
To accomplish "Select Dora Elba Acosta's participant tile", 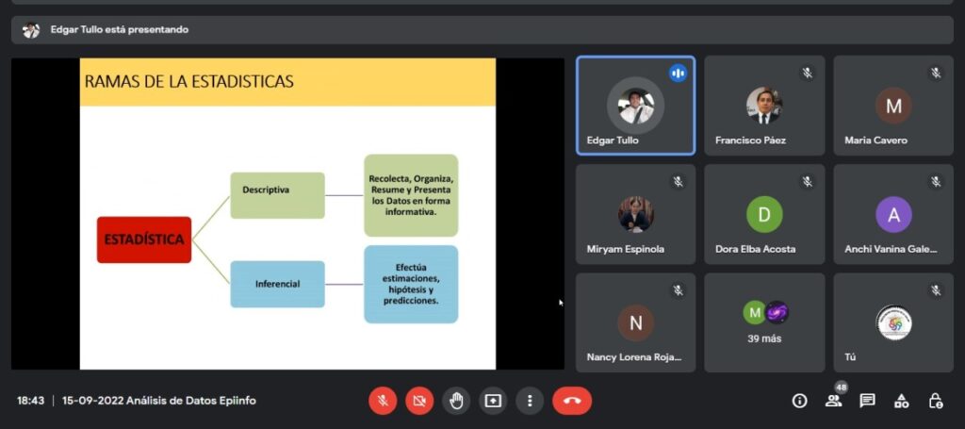I will (764, 214).
